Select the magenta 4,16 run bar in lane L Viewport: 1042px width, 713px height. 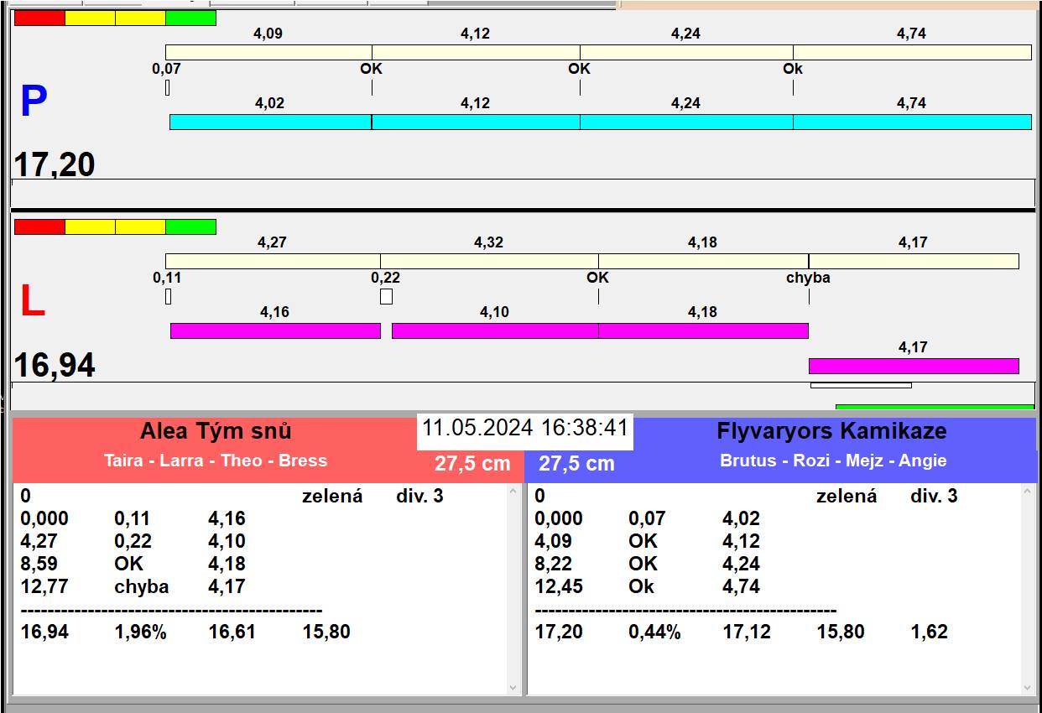275,330
